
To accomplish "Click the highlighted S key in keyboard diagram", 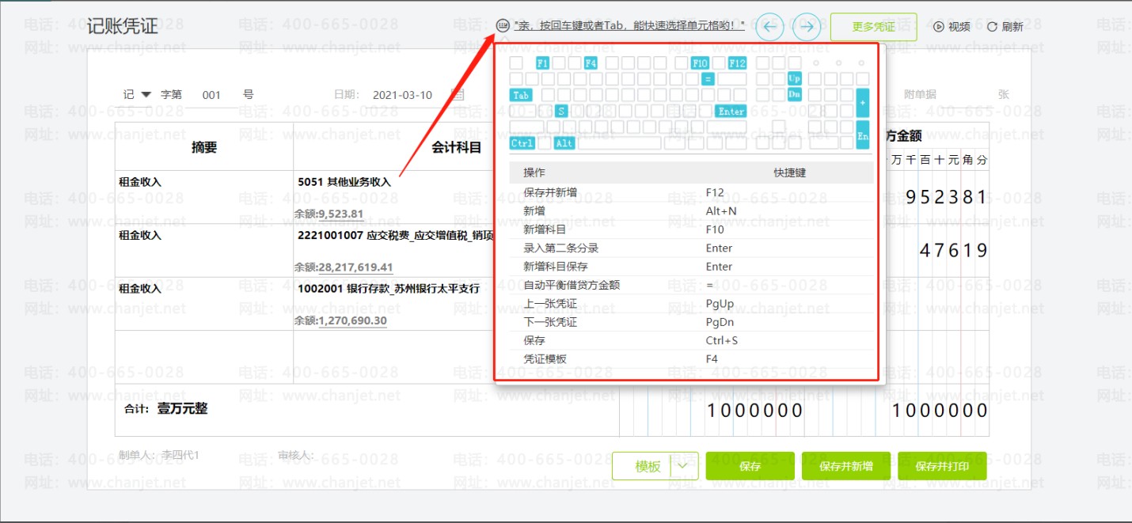I will pyautogui.click(x=561, y=112).
